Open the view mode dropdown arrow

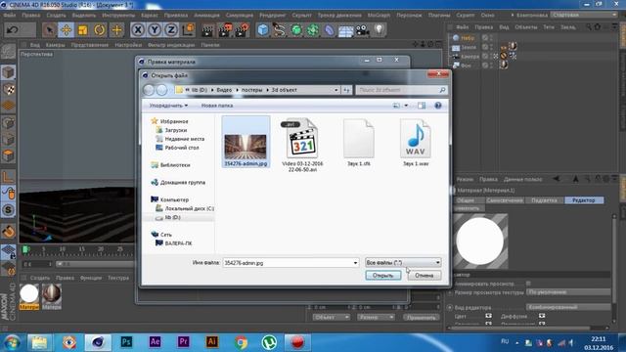click(x=406, y=106)
